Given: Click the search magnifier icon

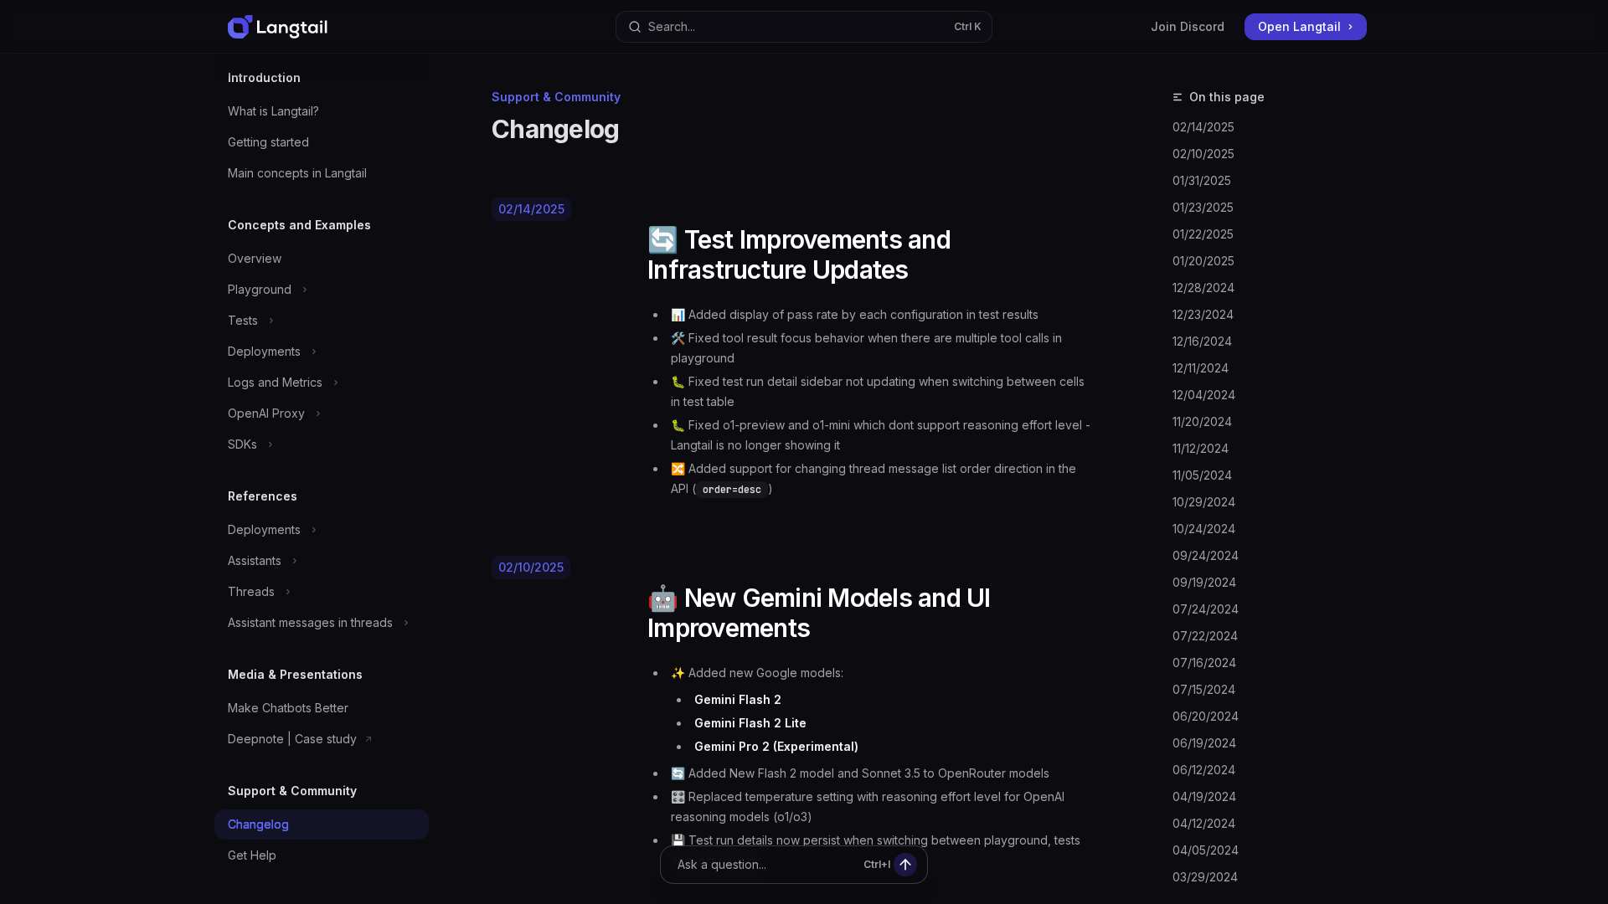Looking at the screenshot, I should click(635, 27).
